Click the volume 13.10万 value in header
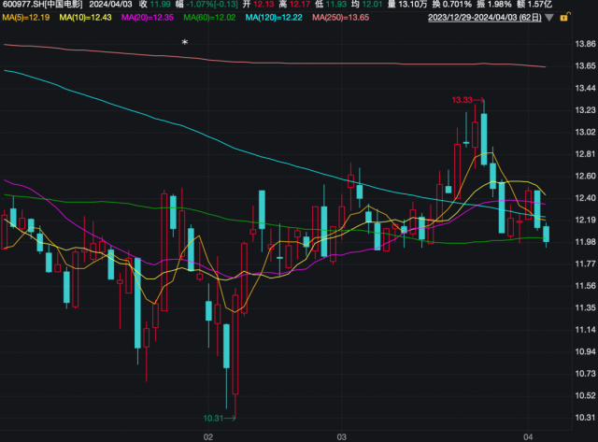This screenshot has width=598, height=442. click(x=412, y=5)
